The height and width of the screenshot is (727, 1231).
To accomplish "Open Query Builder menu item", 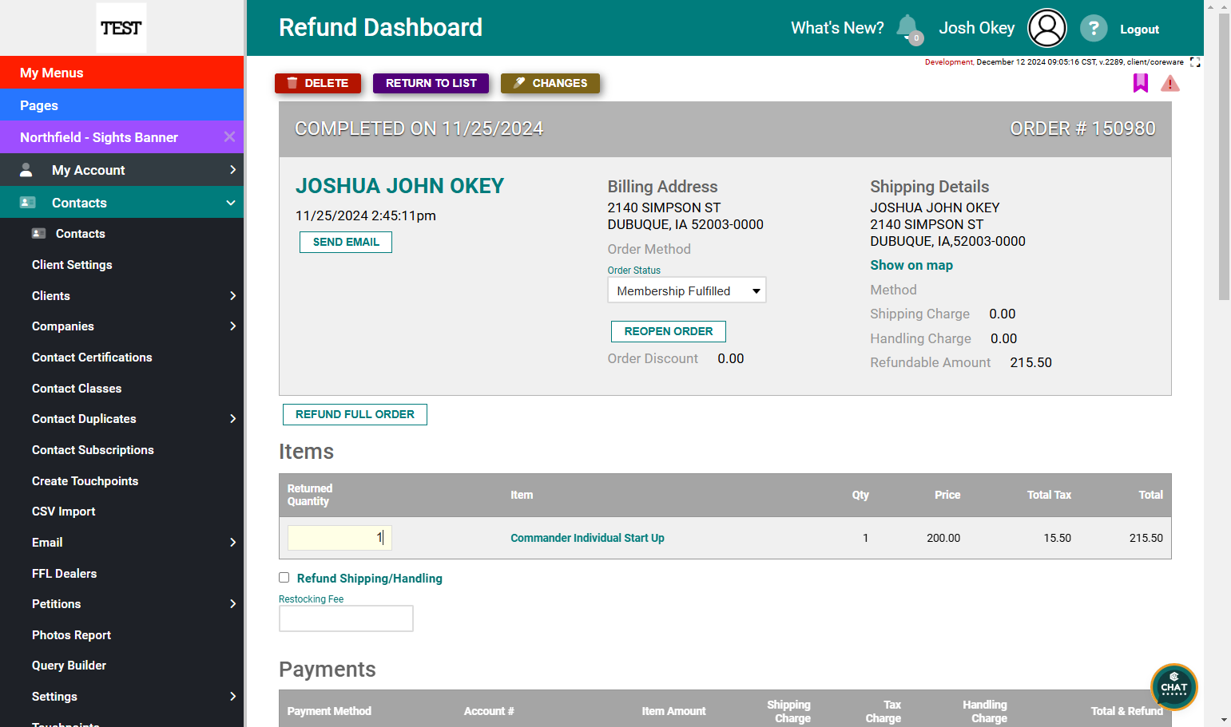I will pos(69,666).
